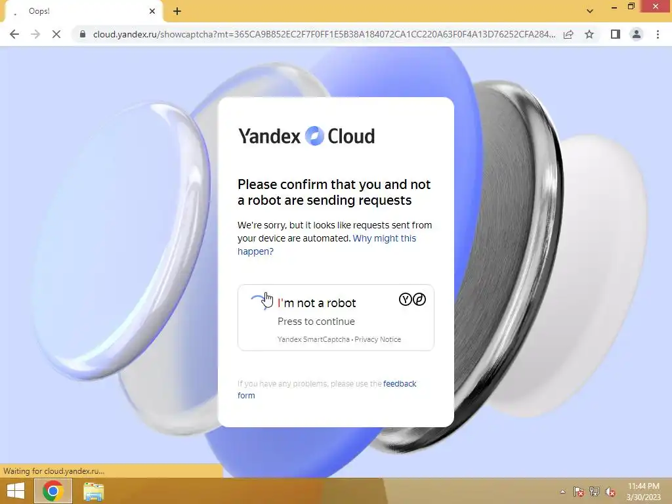This screenshot has width=672, height=504.
Task: Open the Chrome profile menu
Action: 637,34
